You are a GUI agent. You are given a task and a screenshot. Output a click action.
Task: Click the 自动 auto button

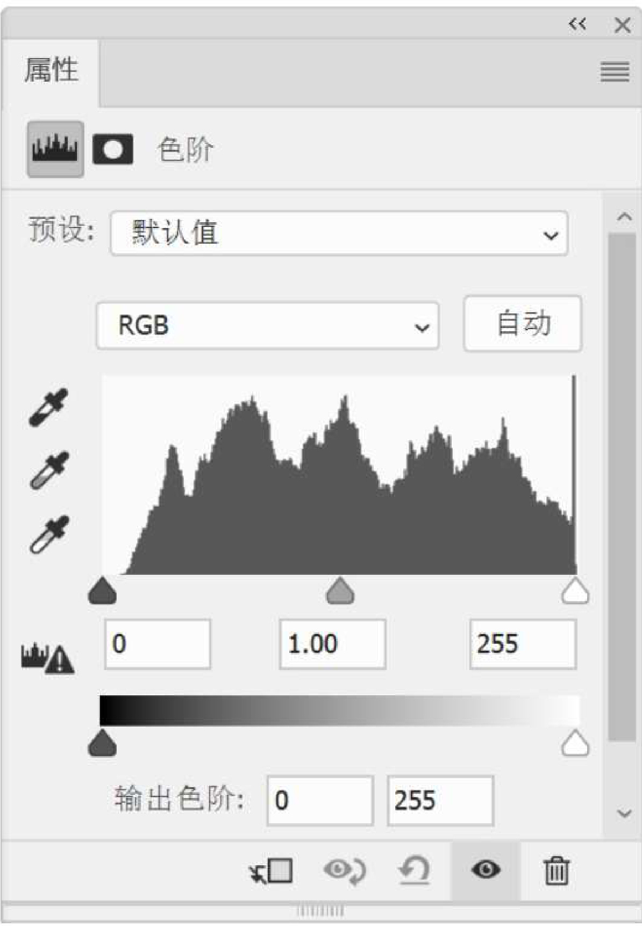click(523, 324)
